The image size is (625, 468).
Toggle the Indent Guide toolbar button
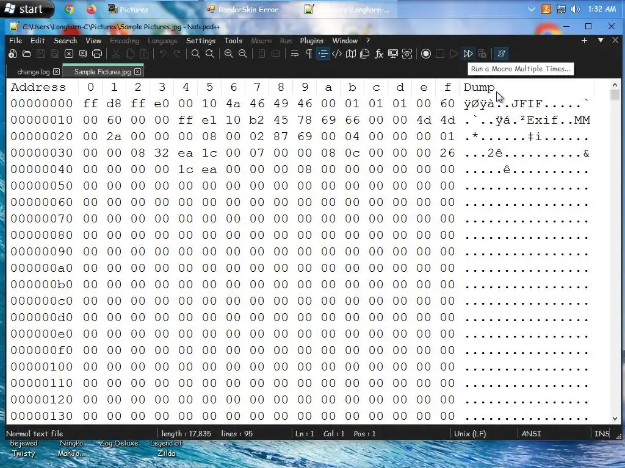(323, 54)
